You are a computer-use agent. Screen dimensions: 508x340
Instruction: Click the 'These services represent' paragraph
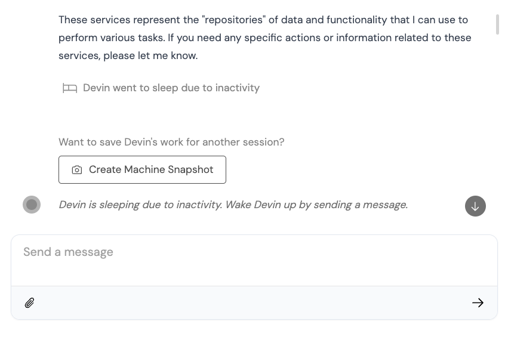[x=264, y=38]
